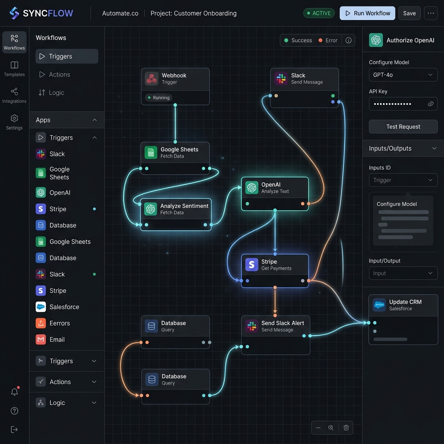The width and height of the screenshot is (444, 444).
Task: Click the Stripe Get Payments node icon
Action: (x=251, y=264)
